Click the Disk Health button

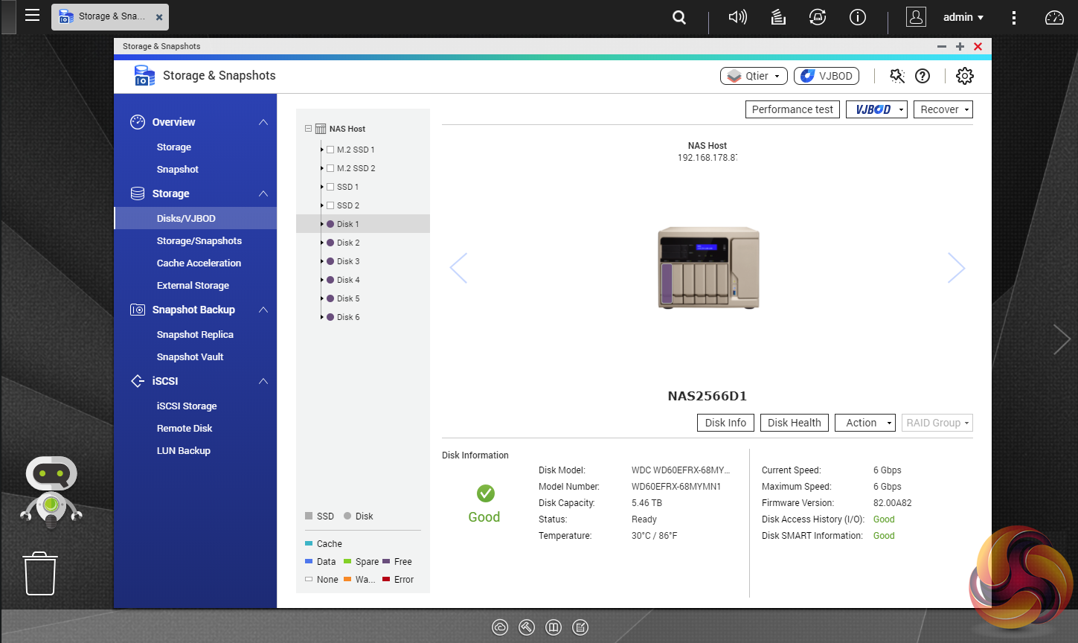tap(794, 423)
